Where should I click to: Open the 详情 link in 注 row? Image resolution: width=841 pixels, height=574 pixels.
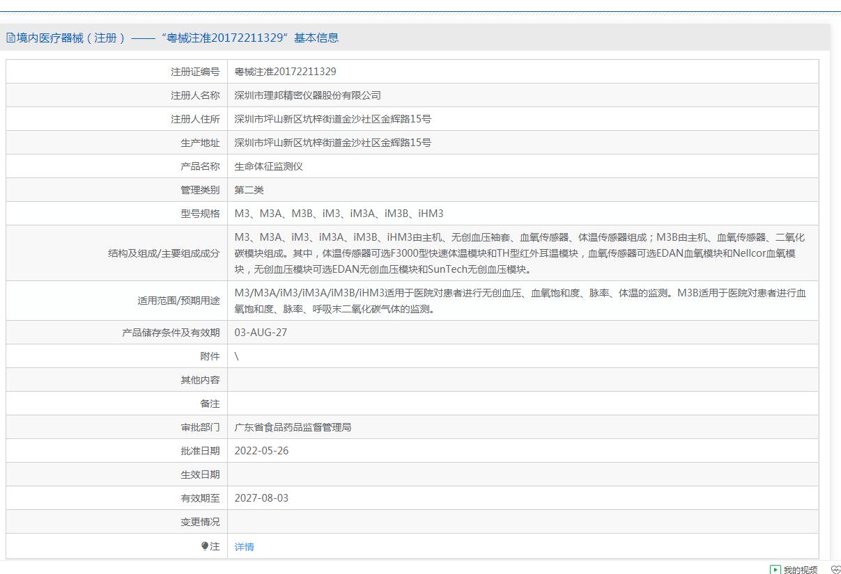point(244,547)
